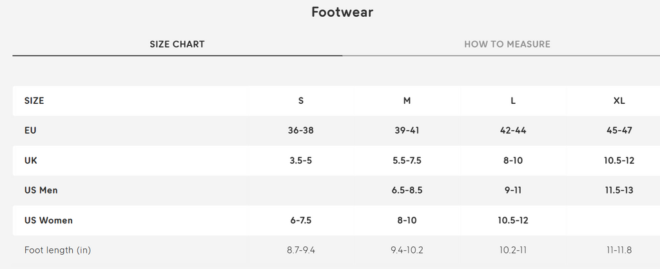Open the How to Measure tab
Viewport: 660px width, 269px height.
507,45
